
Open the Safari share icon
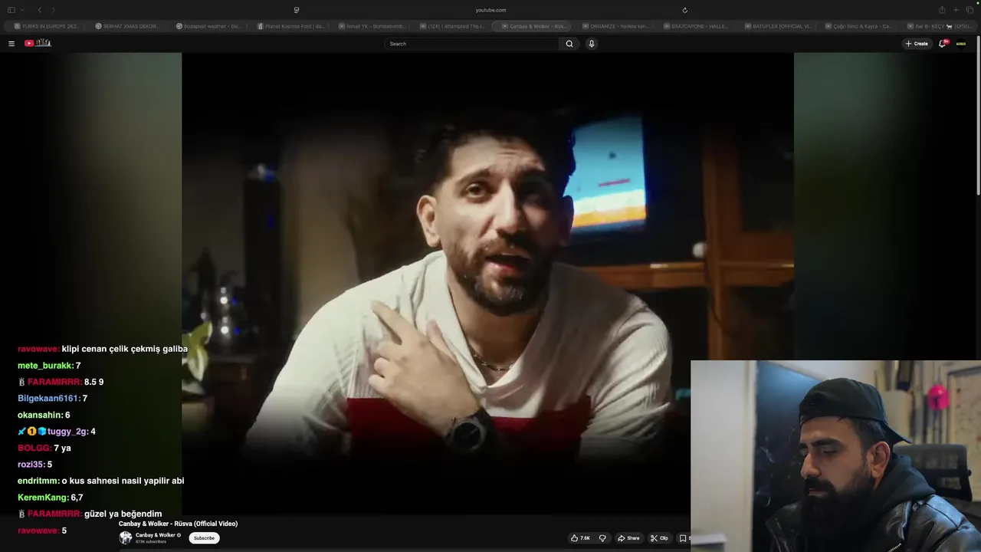tap(942, 10)
